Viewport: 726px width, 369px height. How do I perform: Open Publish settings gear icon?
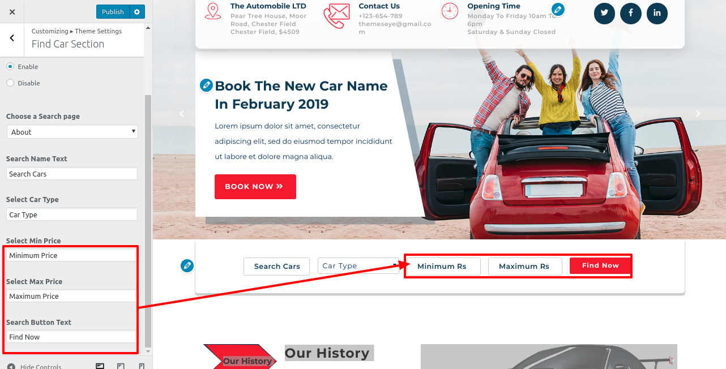137,12
